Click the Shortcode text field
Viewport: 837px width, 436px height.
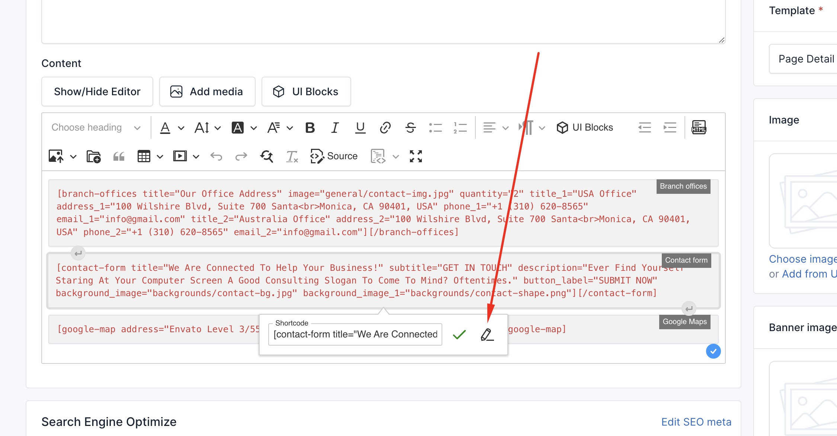355,334
